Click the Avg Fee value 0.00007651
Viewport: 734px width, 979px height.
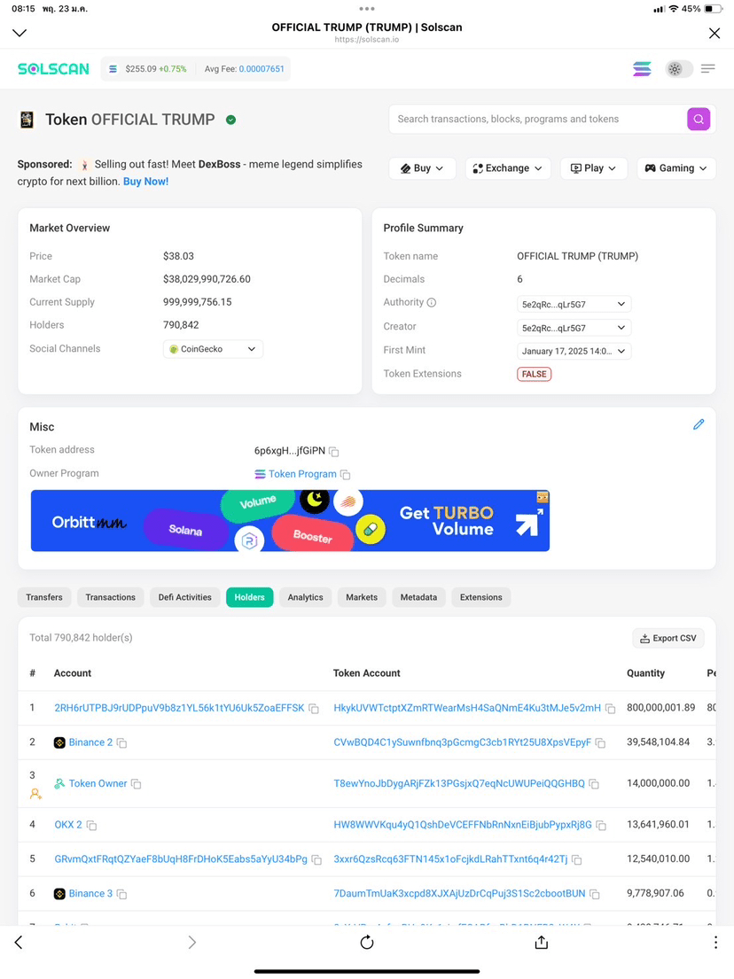pos(262,69)
